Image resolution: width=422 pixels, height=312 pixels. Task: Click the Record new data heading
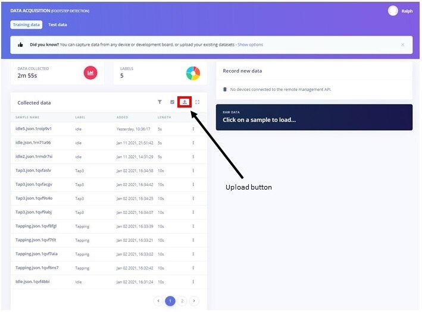point(242,71)
